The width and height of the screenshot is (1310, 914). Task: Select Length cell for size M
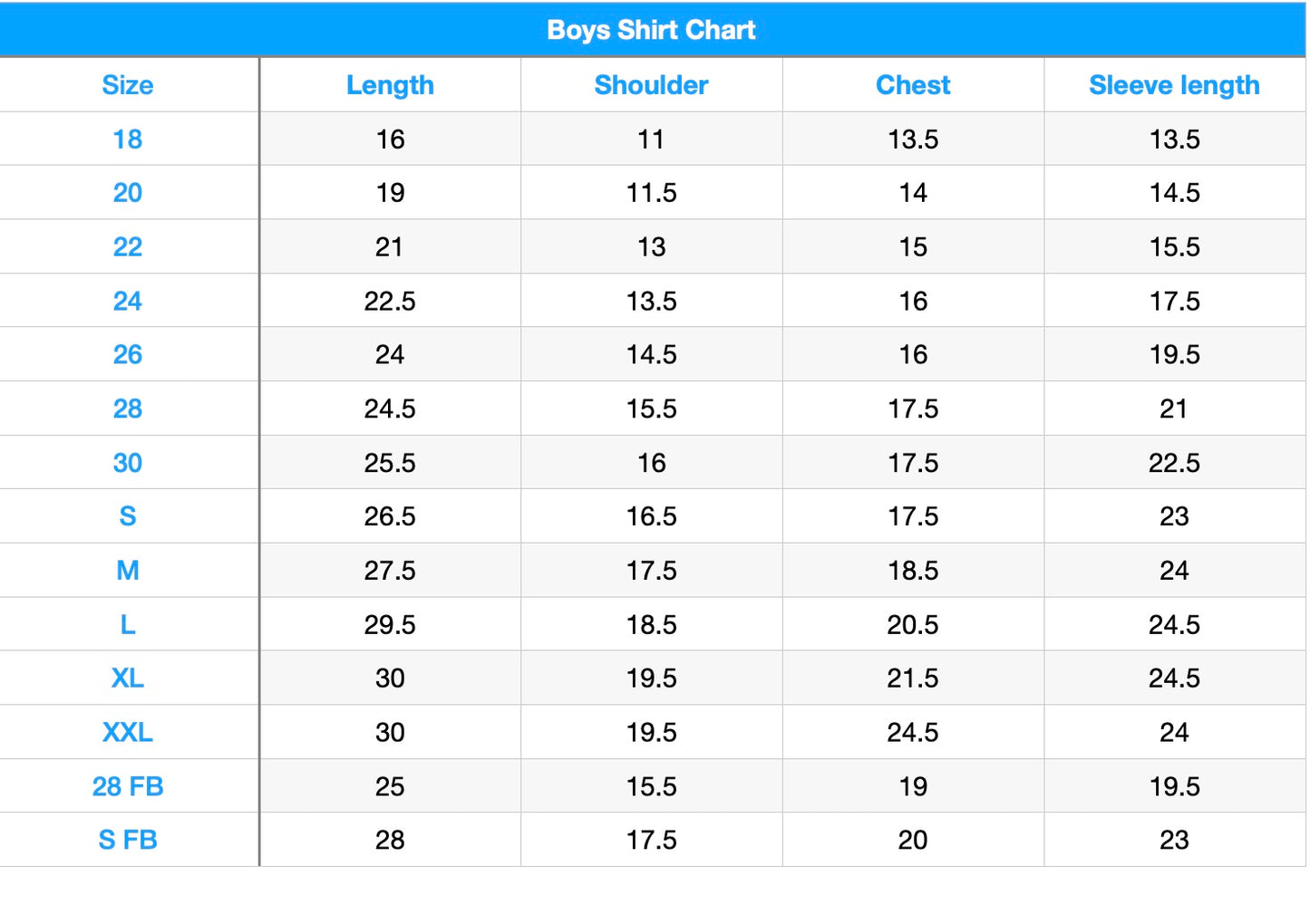pos(390,571)
